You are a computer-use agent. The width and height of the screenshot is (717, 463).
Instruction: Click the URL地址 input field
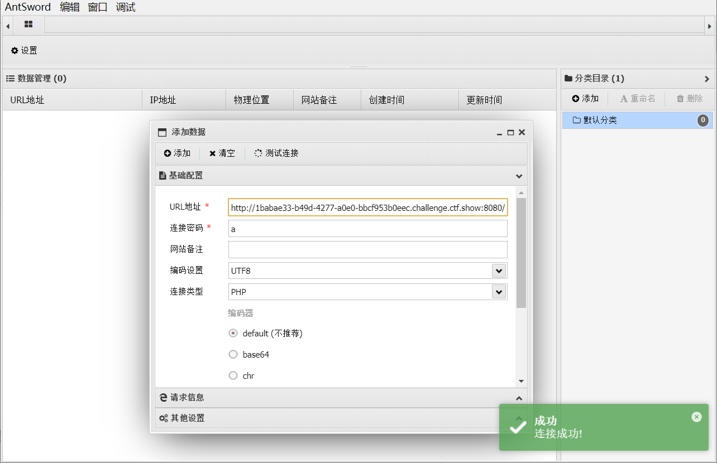(x=367, y=208)
